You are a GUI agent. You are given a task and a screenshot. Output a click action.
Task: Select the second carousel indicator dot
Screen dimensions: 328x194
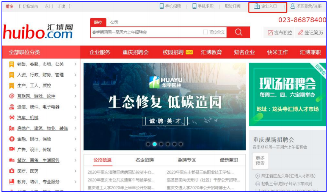tap(155, 144)
